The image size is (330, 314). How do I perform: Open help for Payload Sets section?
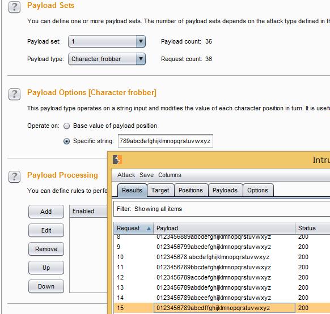14,7
